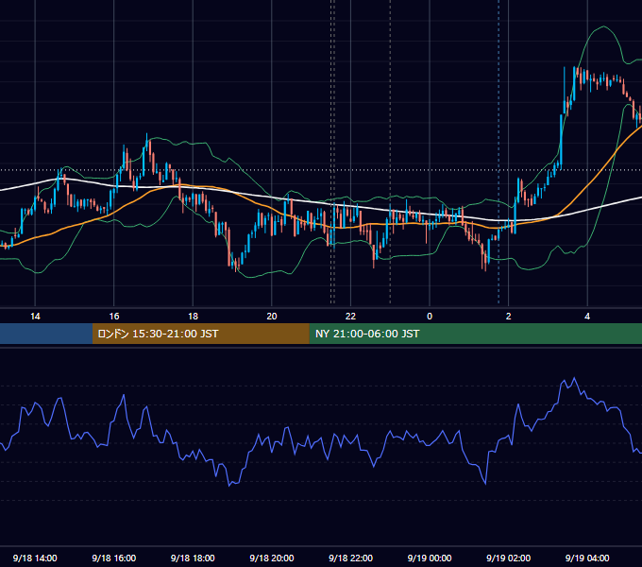Click the 20 hour label on price chart axis
Viewport: 642px width, 567px height.
272,317
